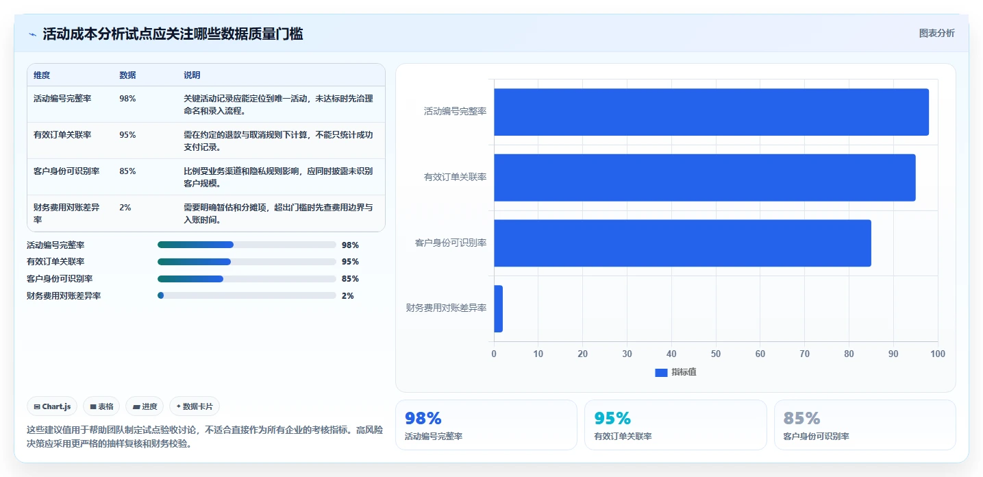The image size is (983, 477).
Task: Click the 2% table cell
Action: click(x=125, y=207)
